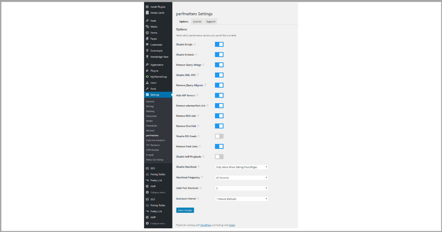
Task: Click question mark beside Disable XML-RPC
Action: pyautogui.click(x=198, y=75)
